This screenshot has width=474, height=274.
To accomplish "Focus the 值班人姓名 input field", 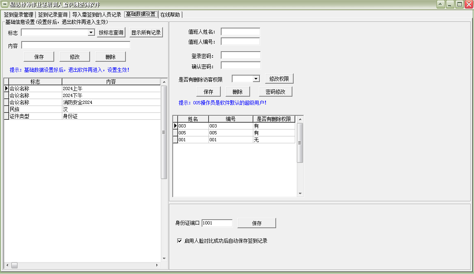I will point(240,31).
